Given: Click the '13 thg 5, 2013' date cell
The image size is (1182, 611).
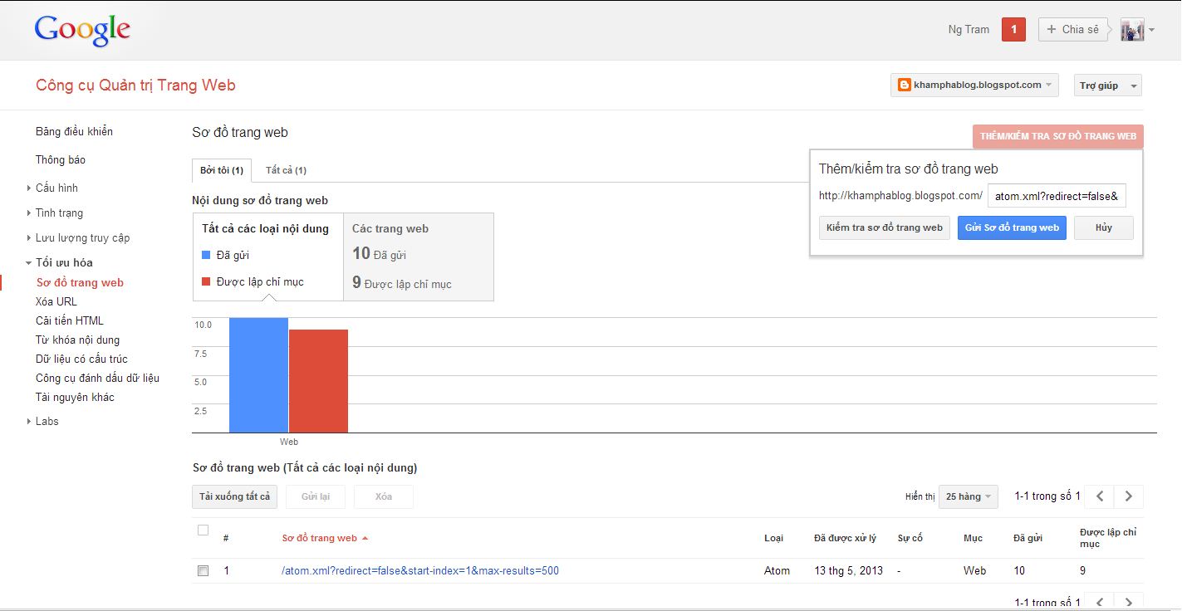Looking at the screenshot, I should tap(848, 570).
